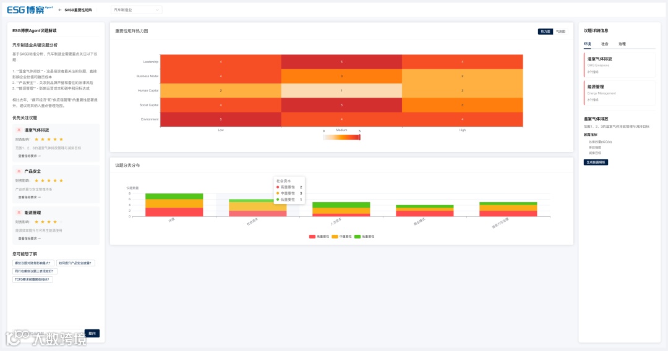Switch chart to 热力图 view
The width and height of the screenshot is (668, 351).
[x=546, y=32]
